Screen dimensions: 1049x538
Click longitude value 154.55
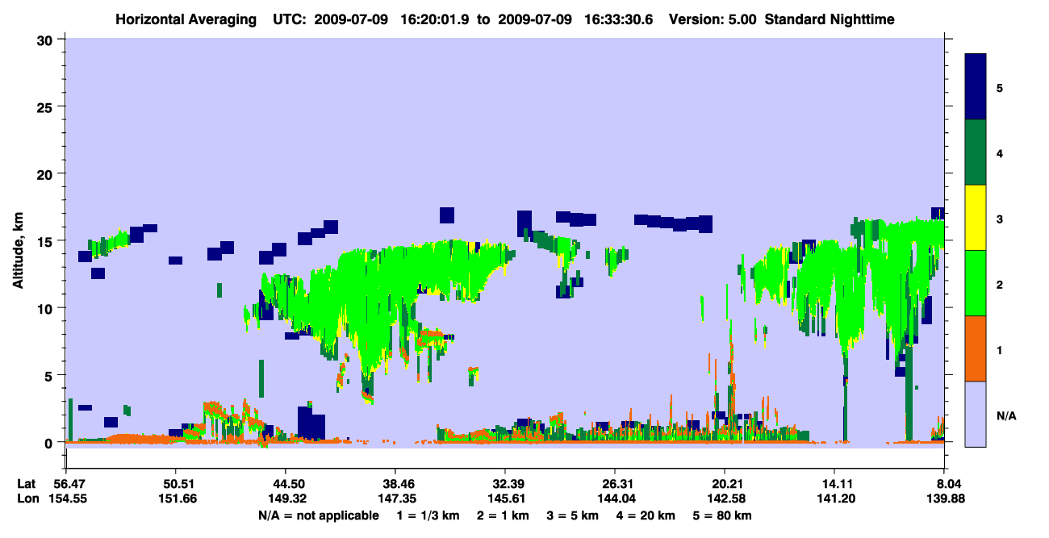(66, 498)
